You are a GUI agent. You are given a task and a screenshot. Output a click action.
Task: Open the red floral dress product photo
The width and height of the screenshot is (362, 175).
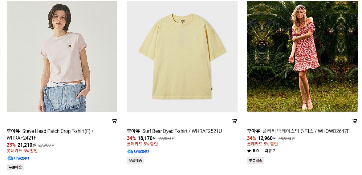(302, 56)
